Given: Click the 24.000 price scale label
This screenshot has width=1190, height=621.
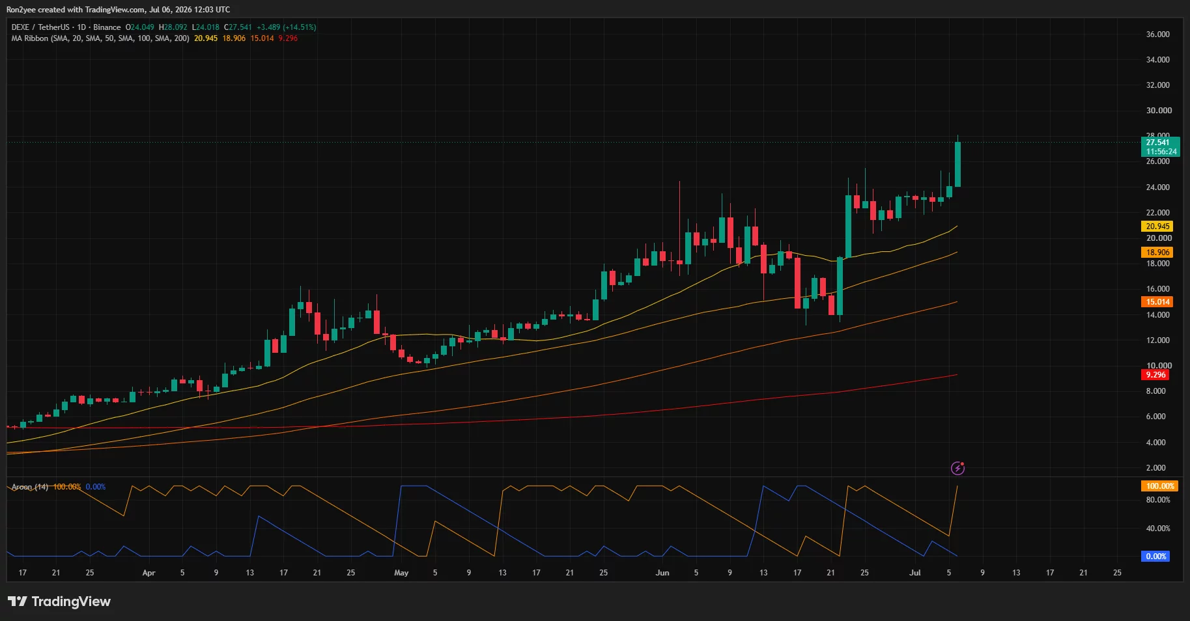Looking at the screenshot, I should click(1158, 187).
